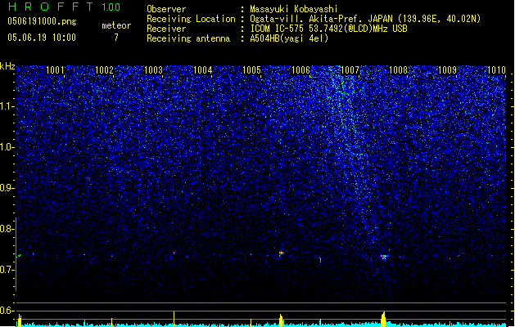
Task: Click the 1.0 kHz frequency tick label
Action: tap(7, 147)
